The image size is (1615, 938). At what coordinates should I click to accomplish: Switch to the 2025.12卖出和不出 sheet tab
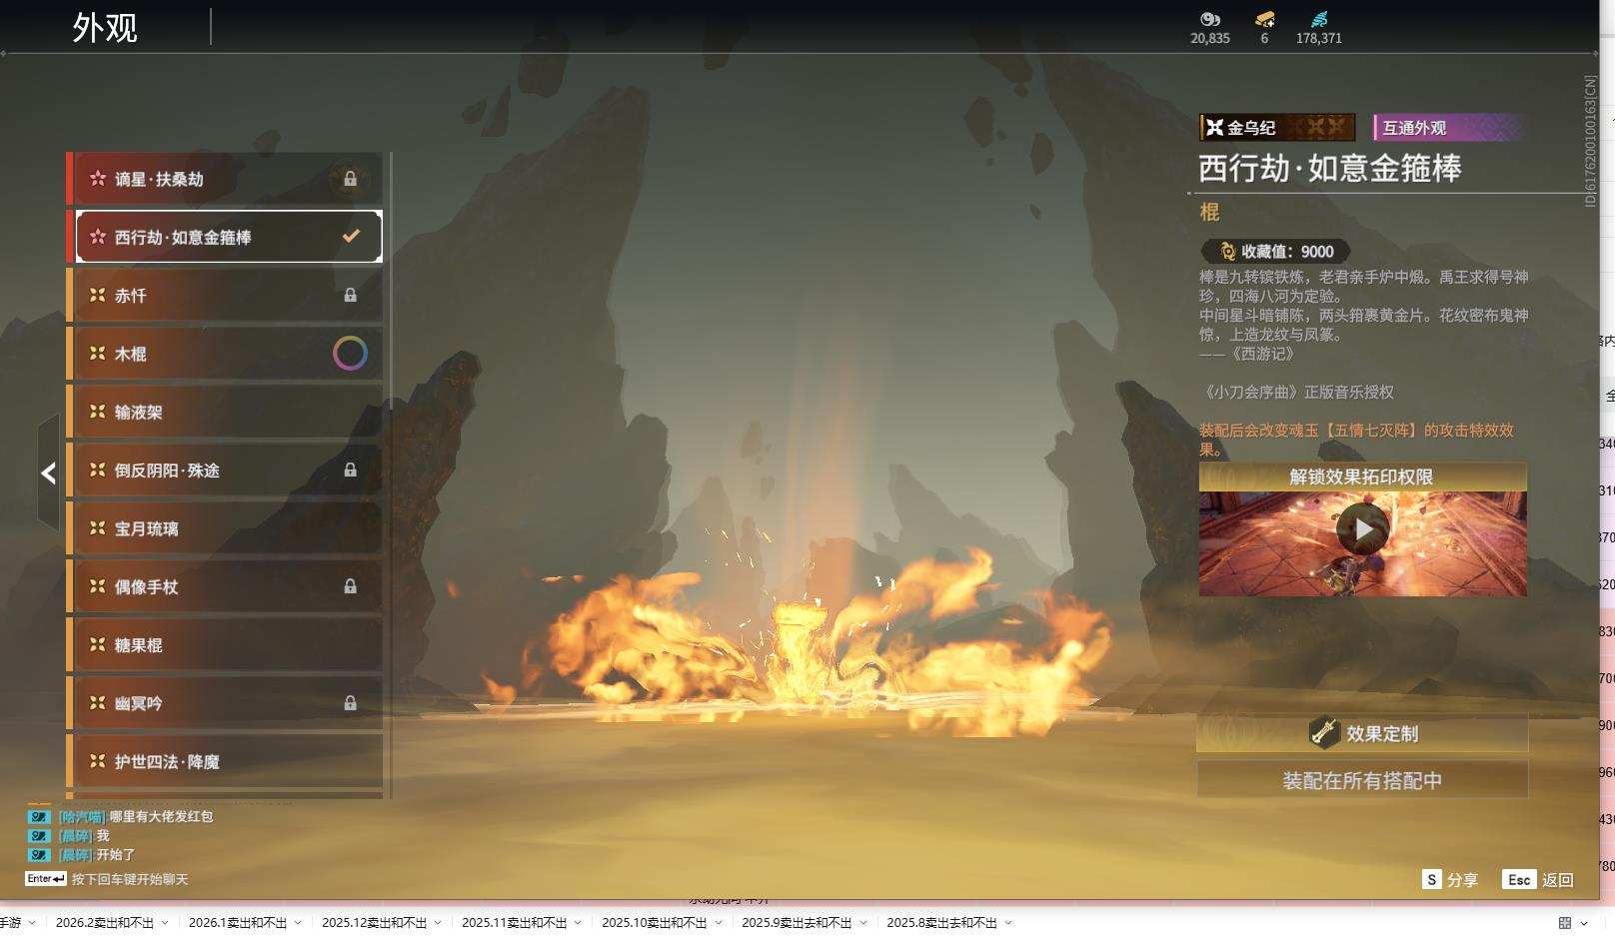coord(375,923)
